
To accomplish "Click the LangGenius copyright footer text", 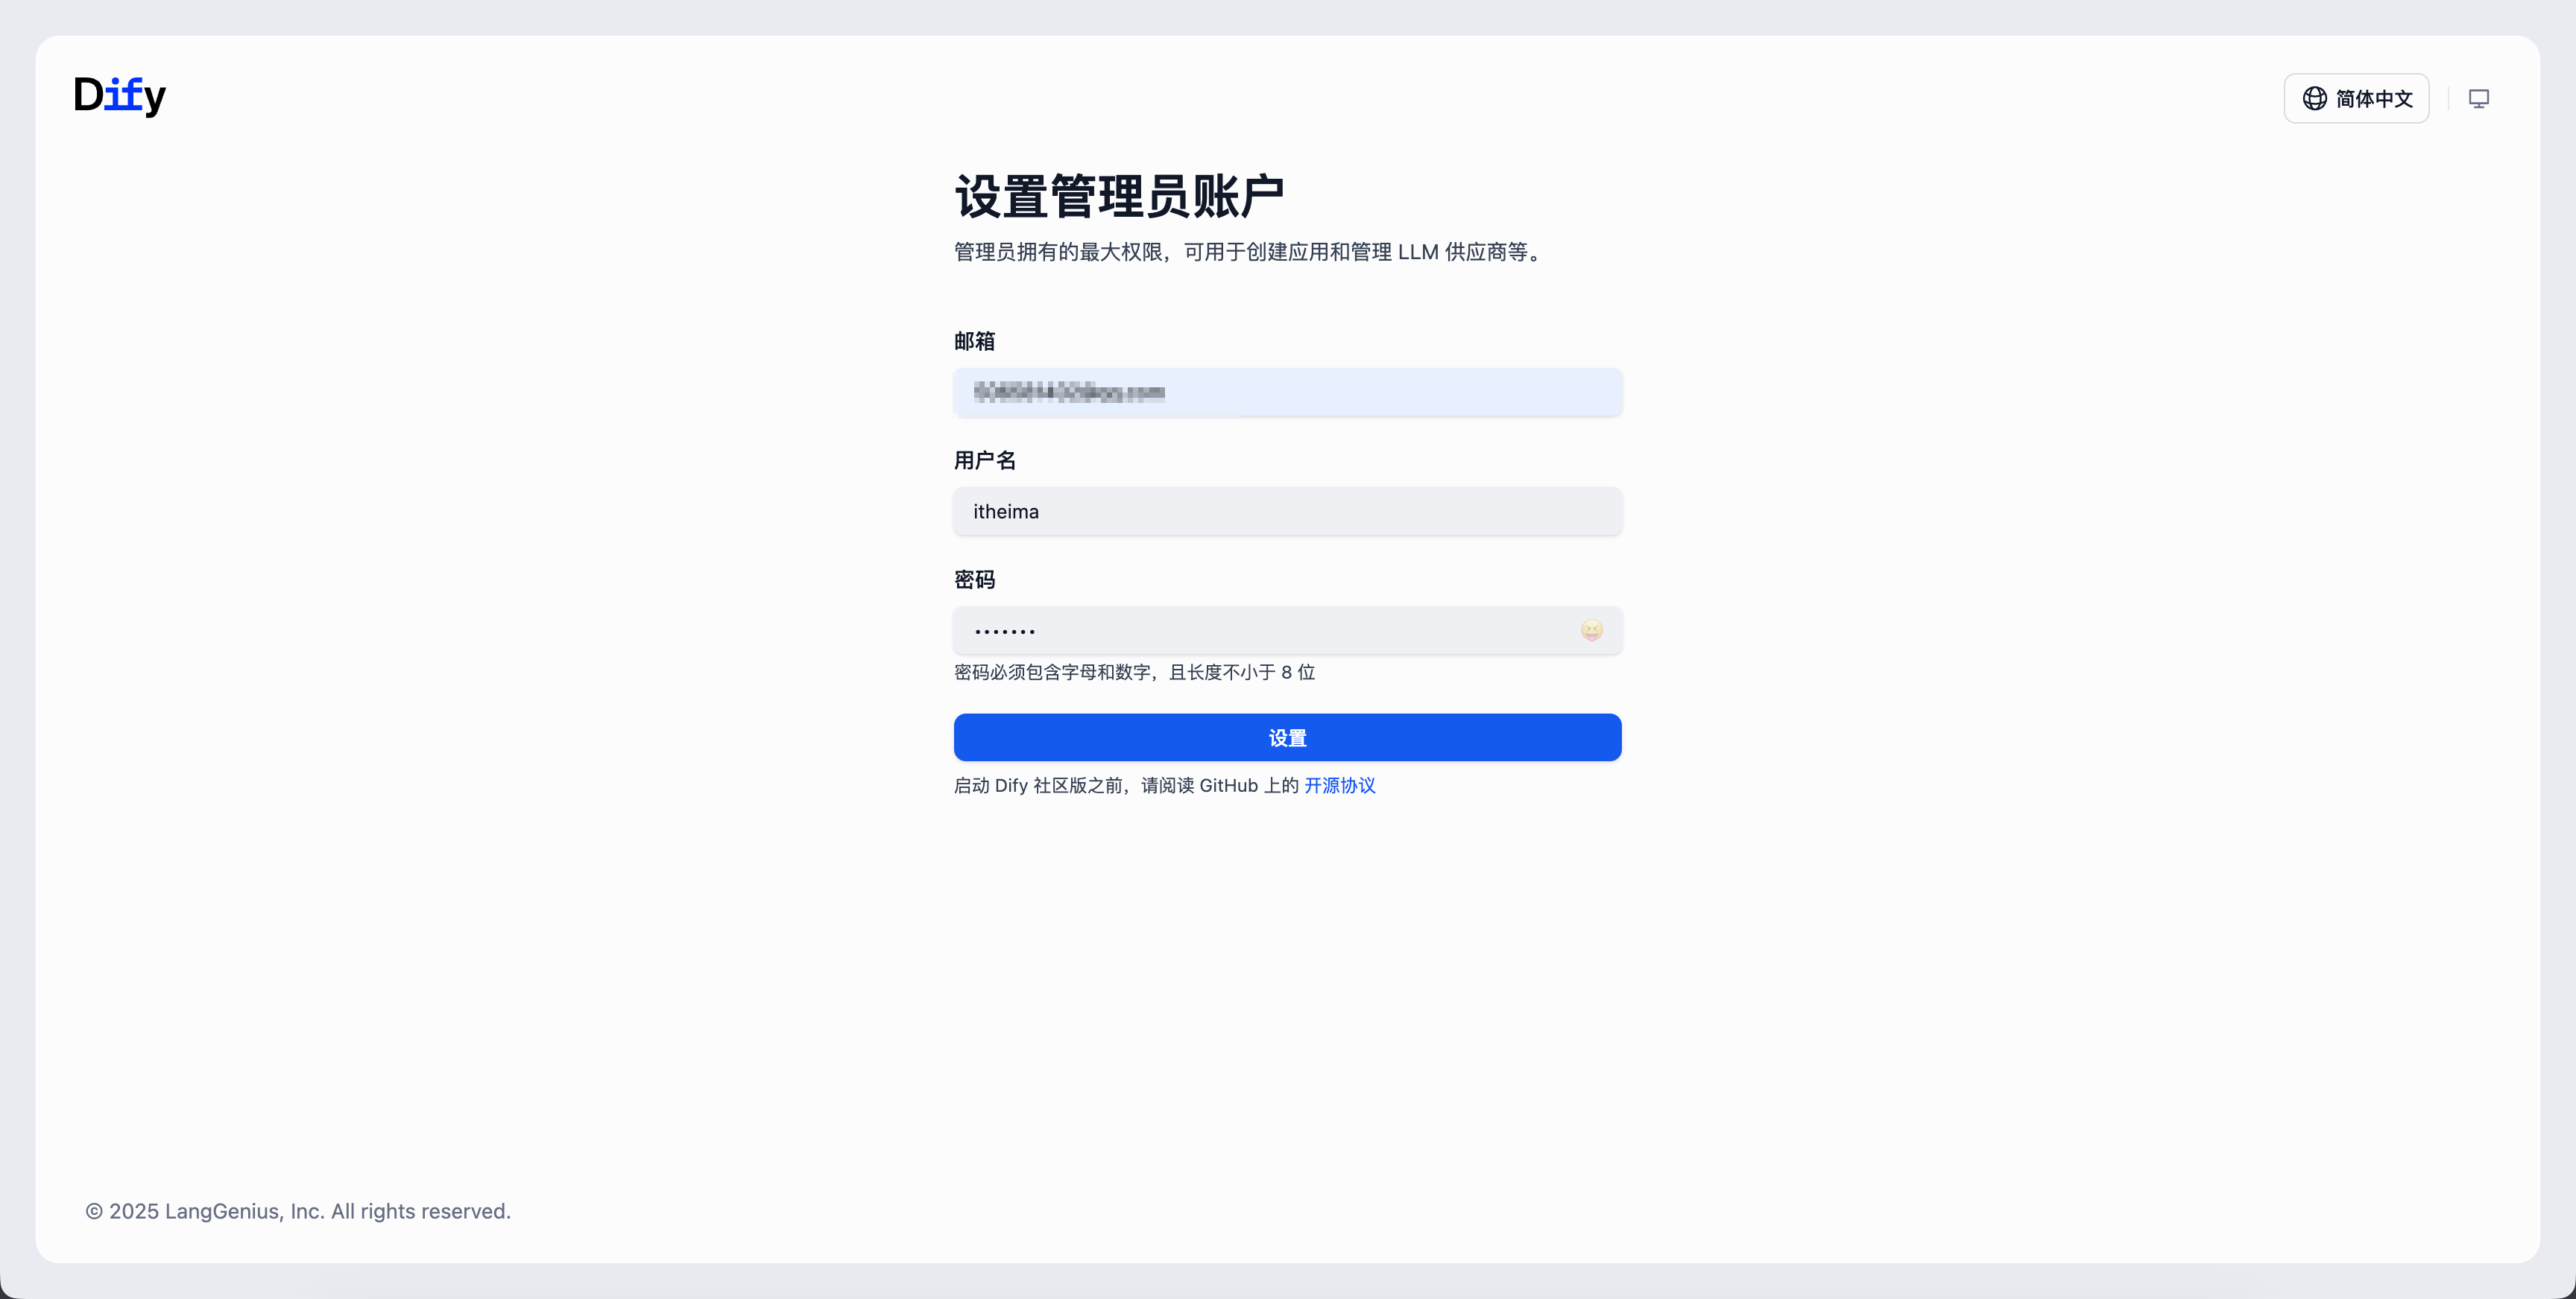I will pyautogui.click(x=298, y=1211).
